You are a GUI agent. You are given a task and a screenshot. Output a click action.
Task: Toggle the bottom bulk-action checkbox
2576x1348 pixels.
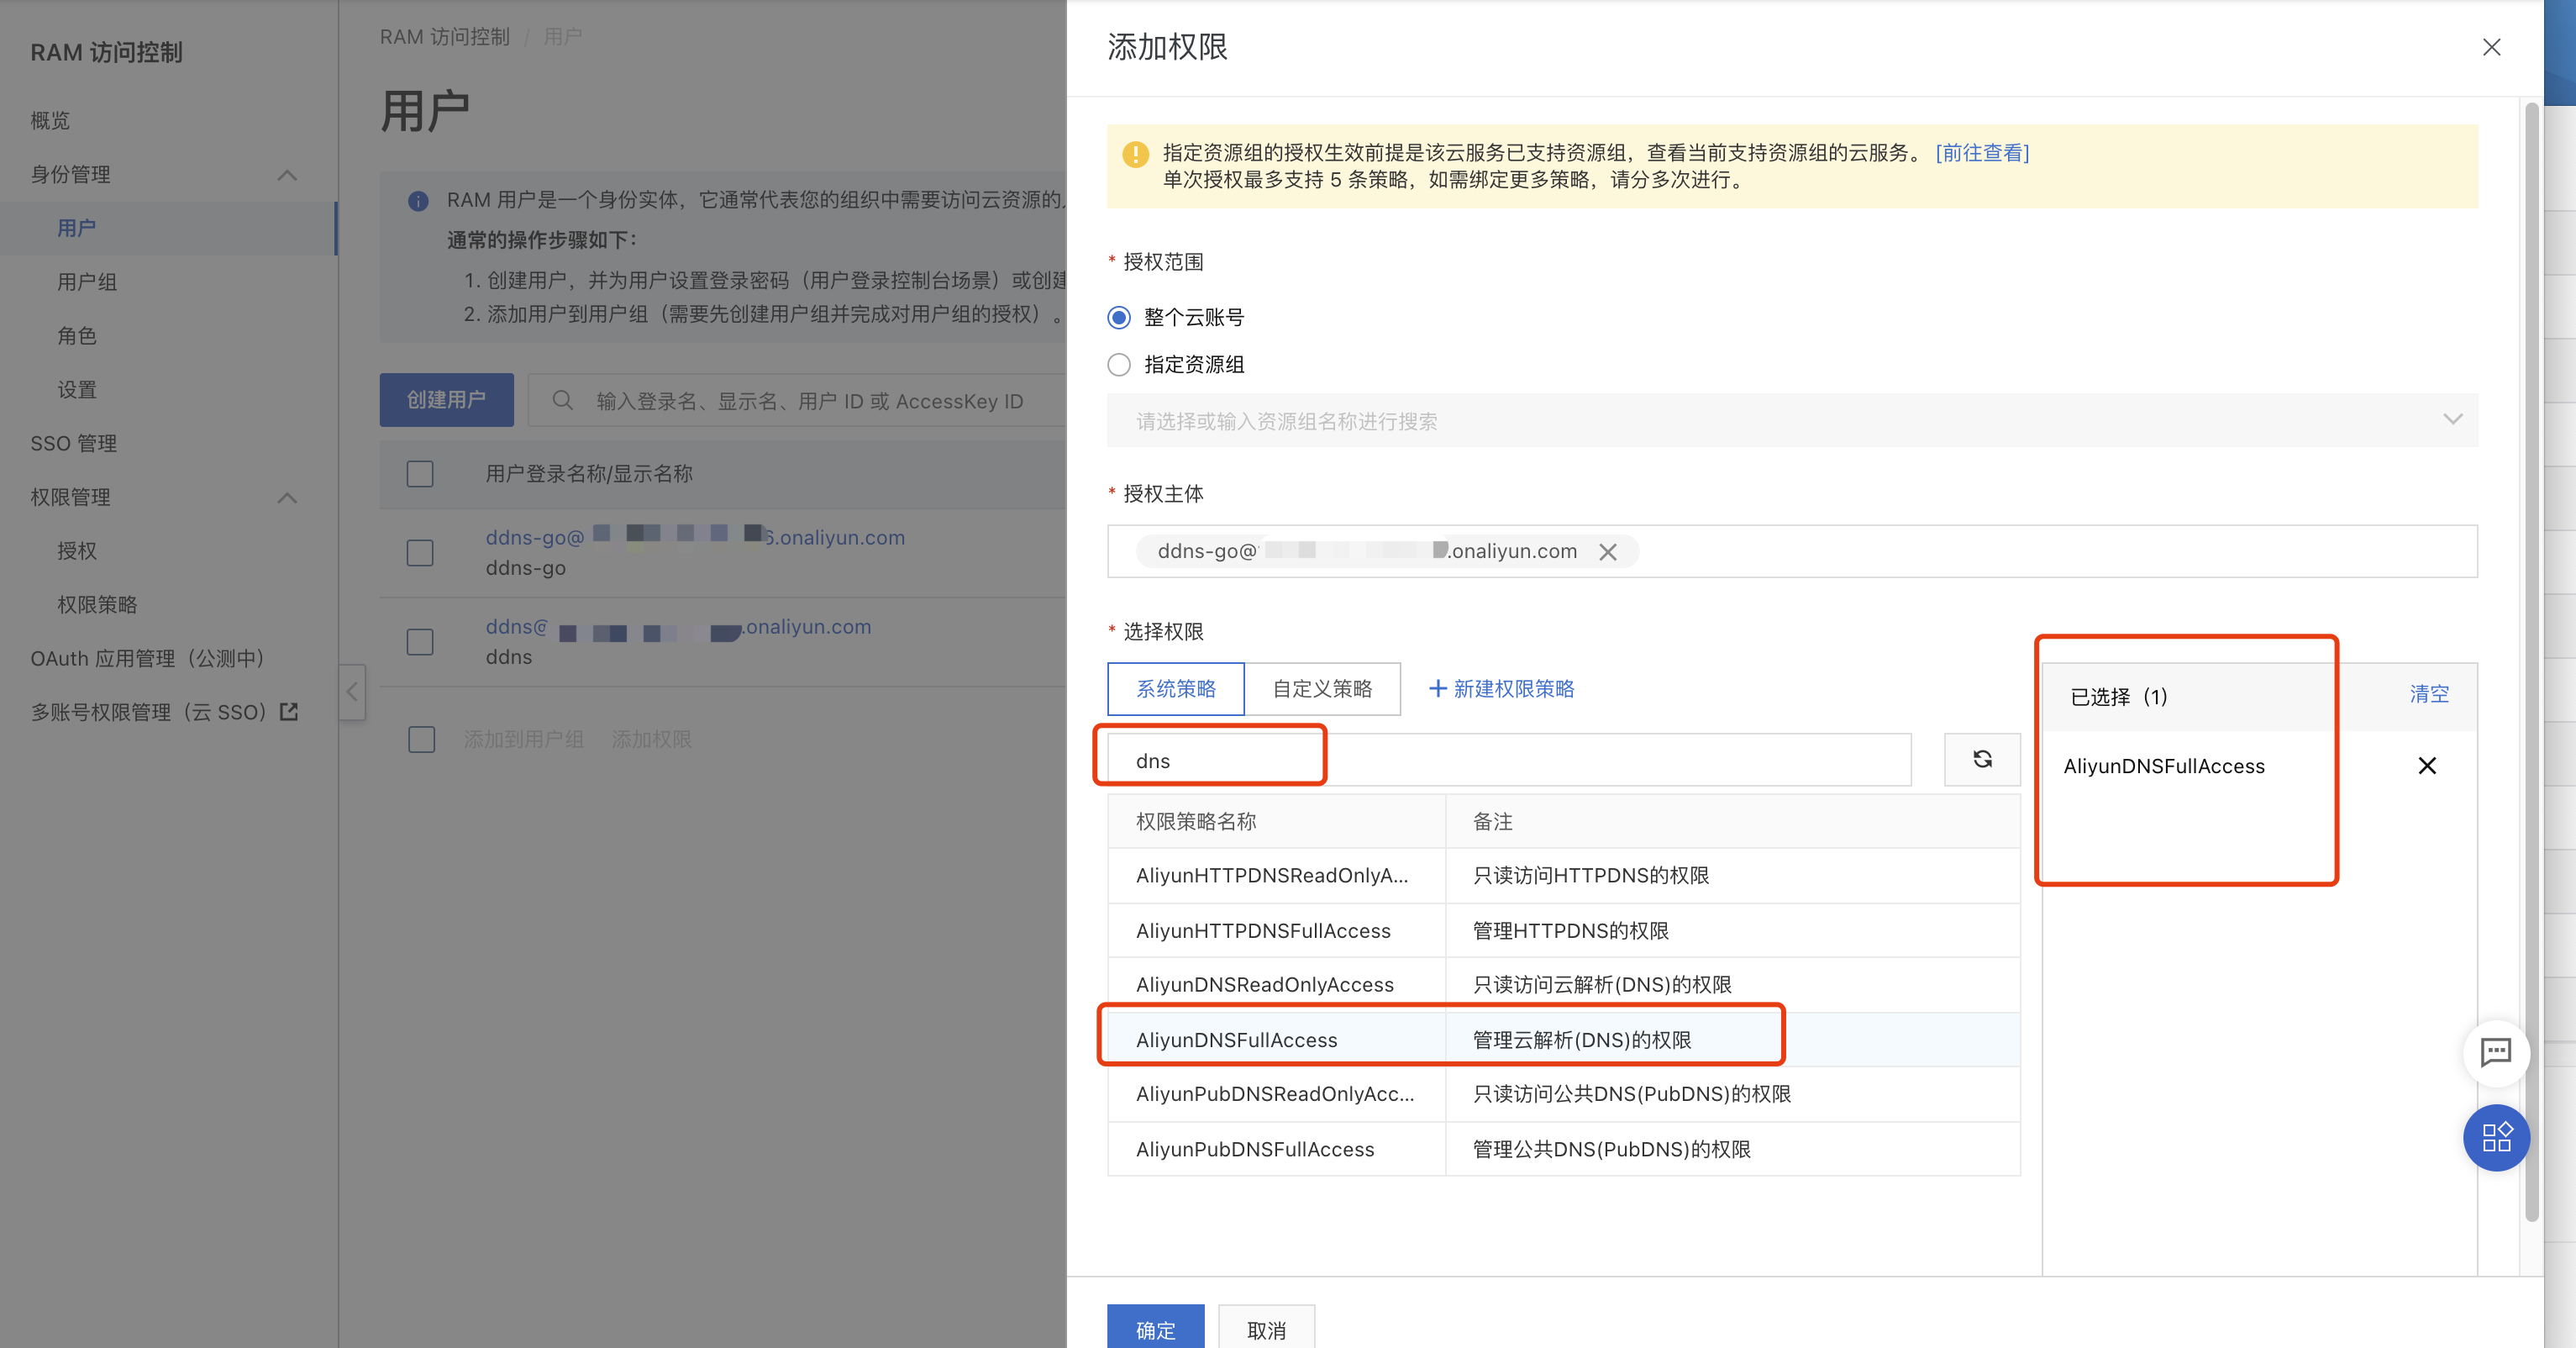pyautogui.click(x=422, y=740)
